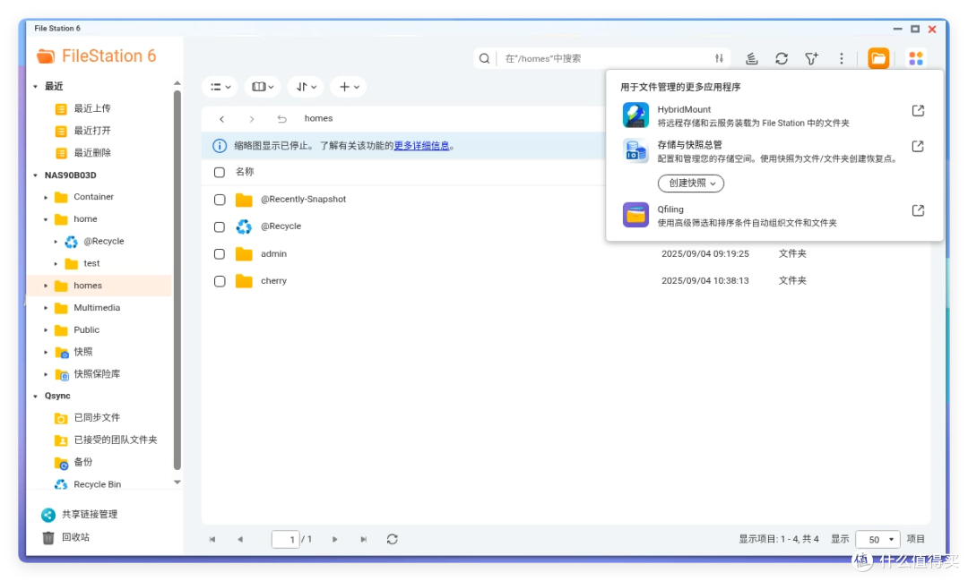Expand the Multimedia folder tree arrow
This screenshot has height=581, width=968.
coord(46,308)
